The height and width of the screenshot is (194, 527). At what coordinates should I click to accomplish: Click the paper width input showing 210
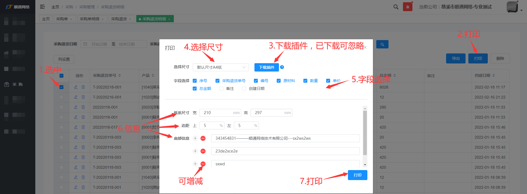(x=217, y=113)
